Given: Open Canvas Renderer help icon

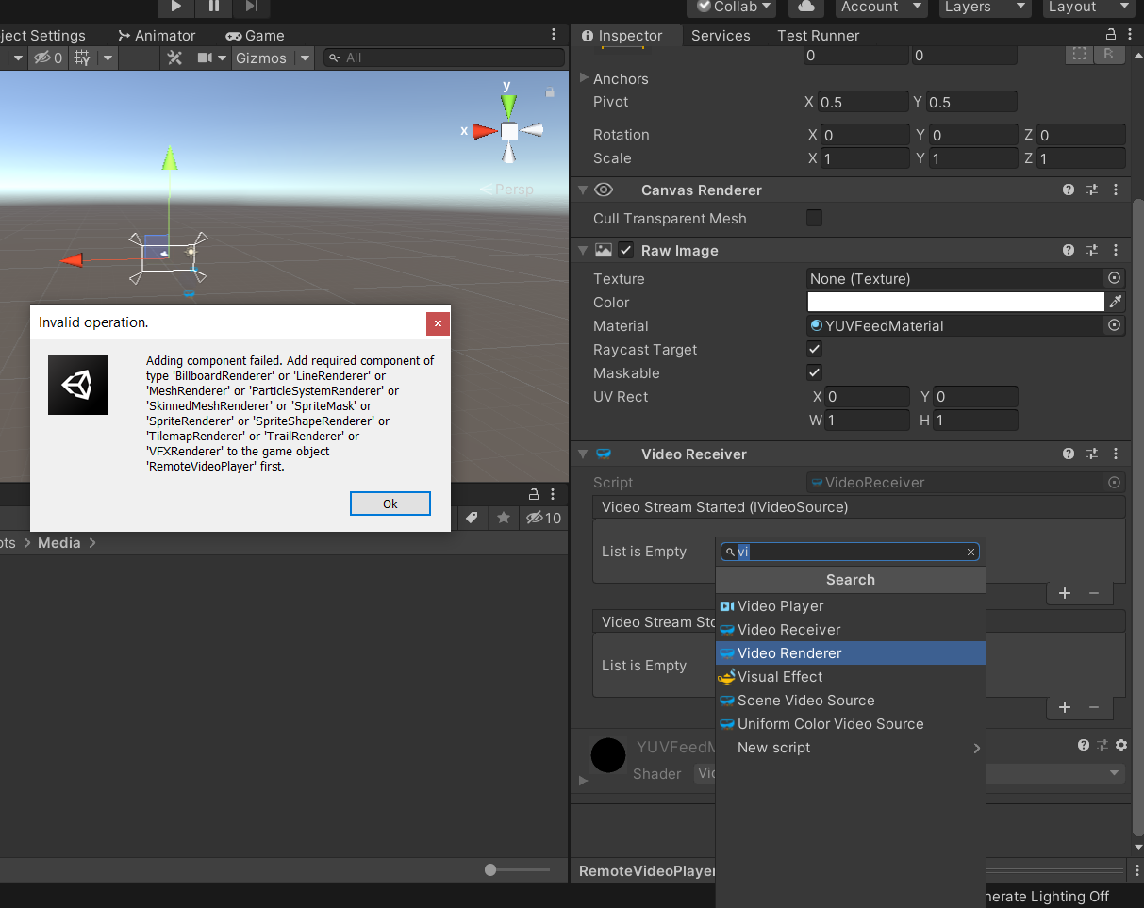Looking at the screenshot, I should (1069, 190).
